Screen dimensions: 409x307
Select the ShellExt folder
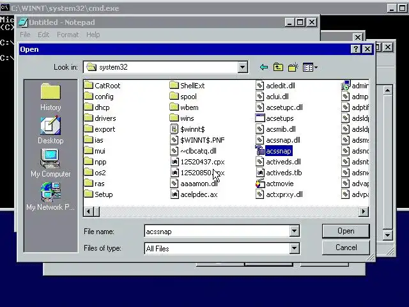pos(187,86)
